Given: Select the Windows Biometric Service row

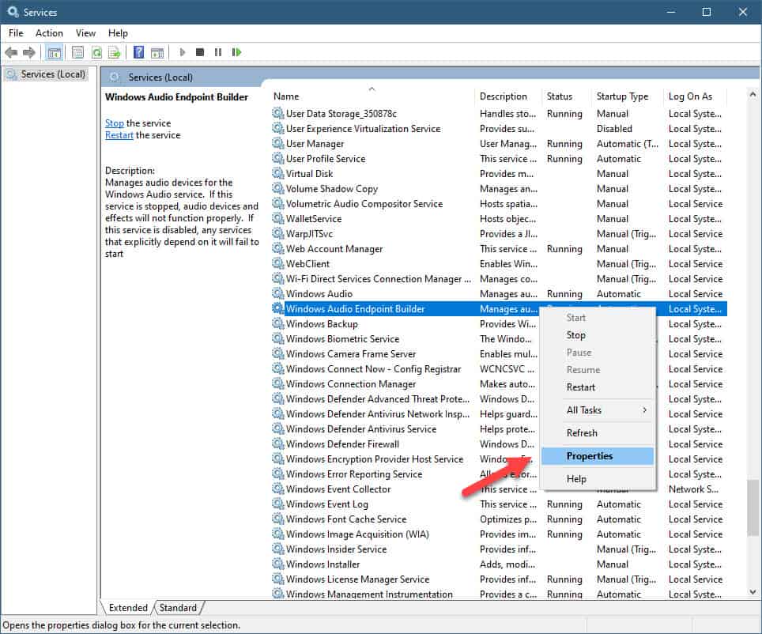Looking at the screenshot, I should click(499, 339).
